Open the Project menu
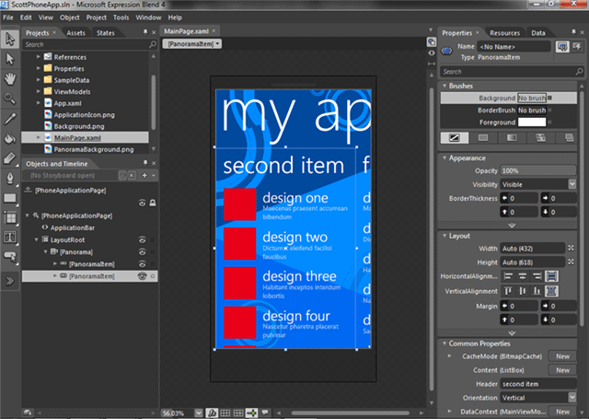Screen dimensions: 589x419 pos(96,17)
